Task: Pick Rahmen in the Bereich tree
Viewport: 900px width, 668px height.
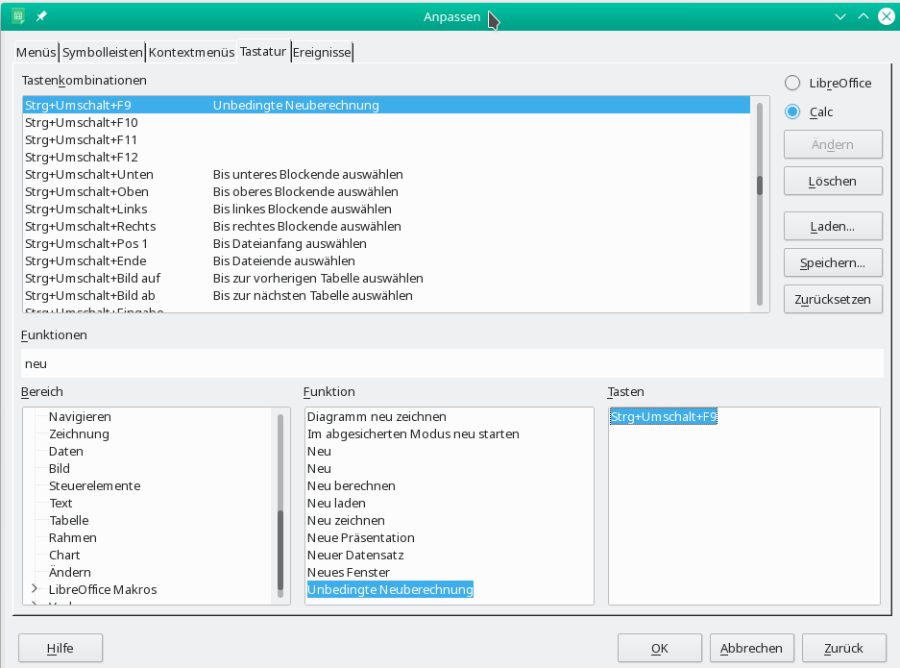Action: click(x=73, y=537)
